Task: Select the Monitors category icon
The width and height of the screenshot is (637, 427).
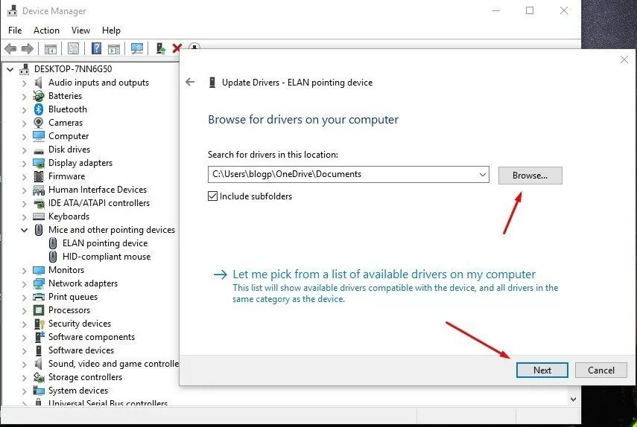Action: tap(39, 270)
